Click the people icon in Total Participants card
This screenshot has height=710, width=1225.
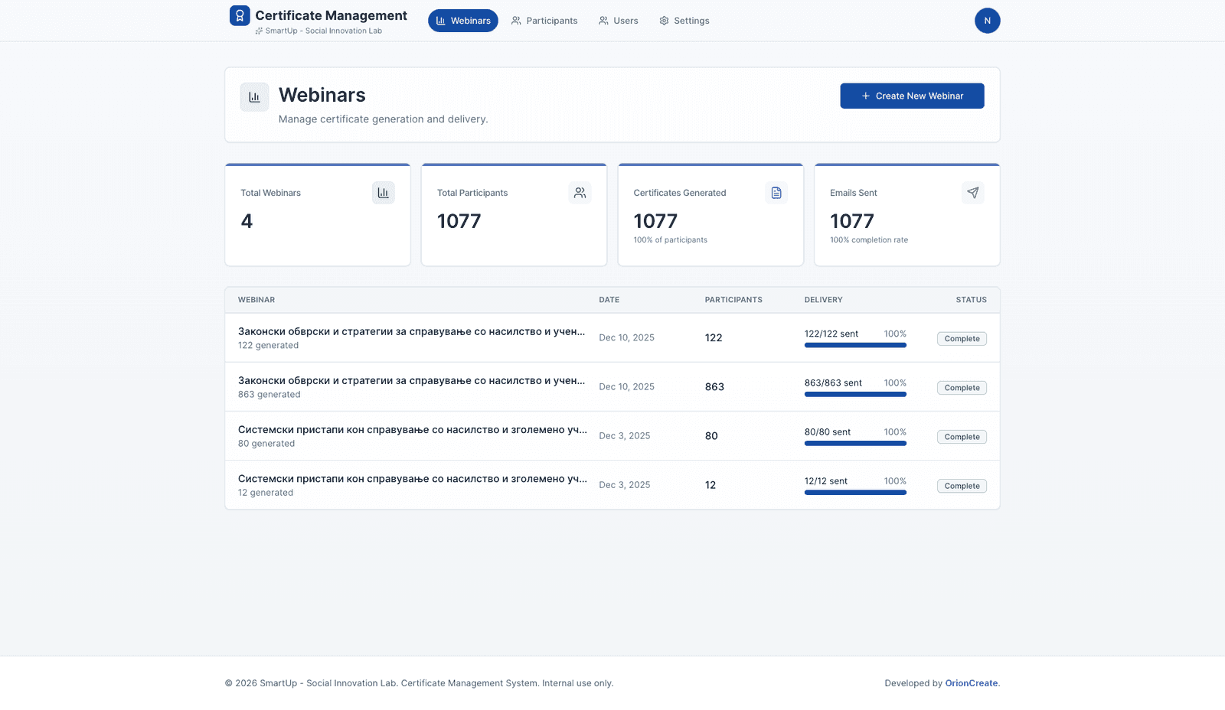580,193
